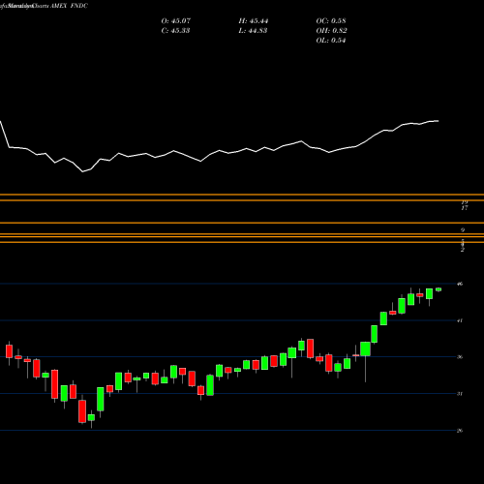The width and height of the screenshot is (484, 484).
Task: Click the OH: 0.82 reading
Action: tap(331, 31)
